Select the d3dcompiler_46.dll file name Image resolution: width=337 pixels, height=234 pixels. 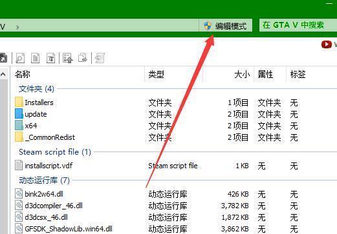click(54, 206)
